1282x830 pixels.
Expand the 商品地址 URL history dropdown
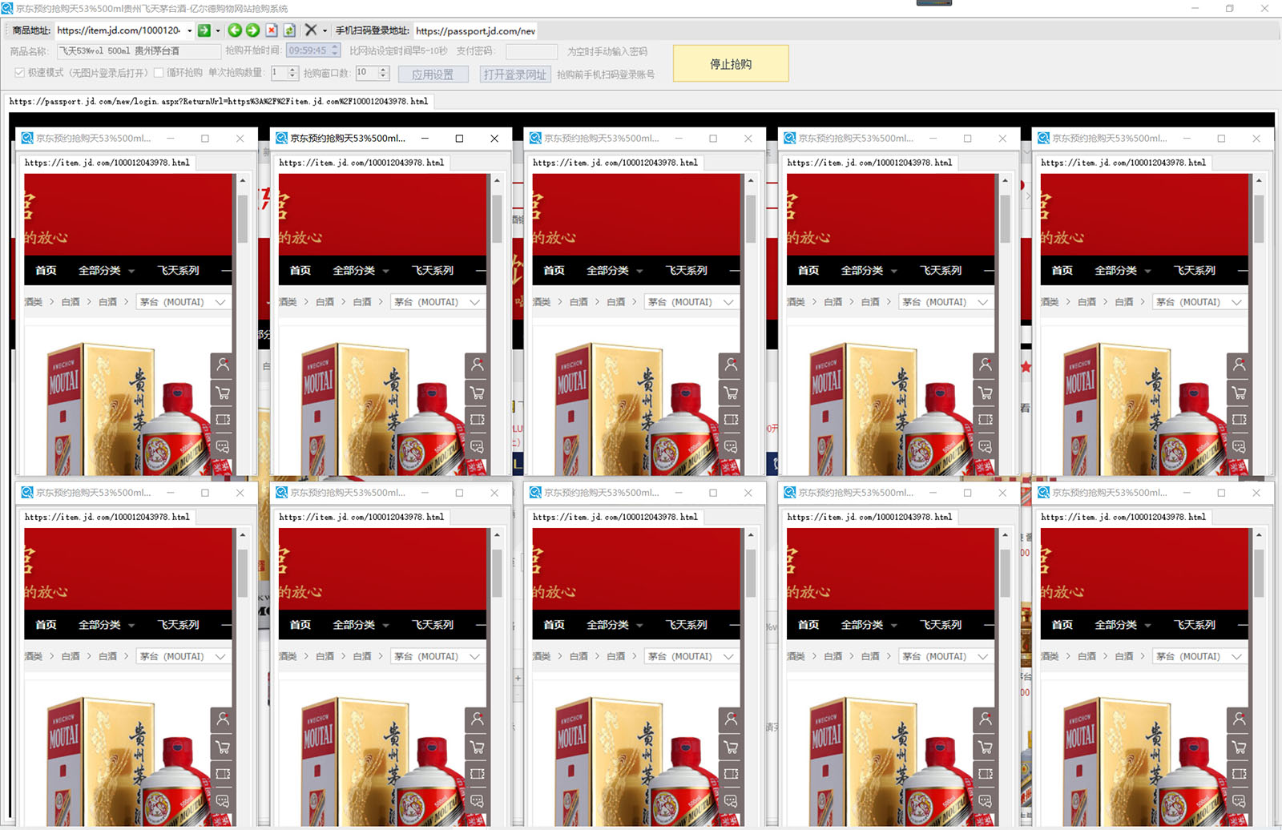(190, 31)
